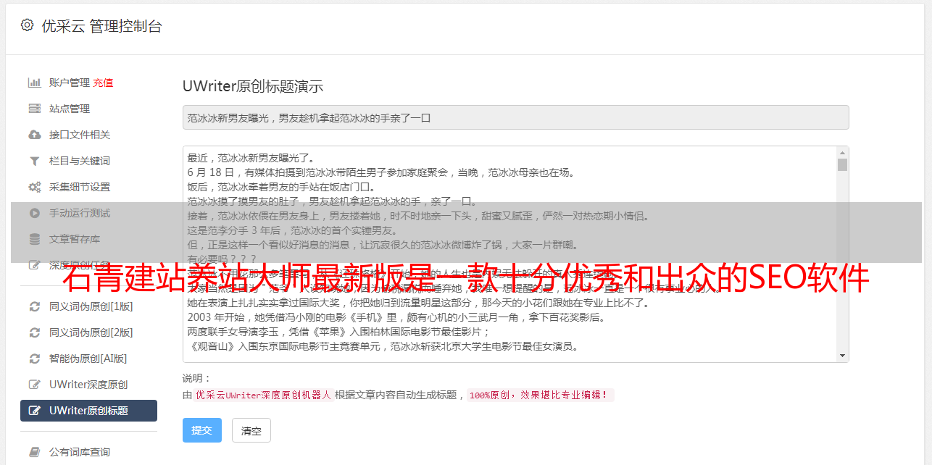
Task: Click inside the article text area
Action: click(x=509, y=254)
